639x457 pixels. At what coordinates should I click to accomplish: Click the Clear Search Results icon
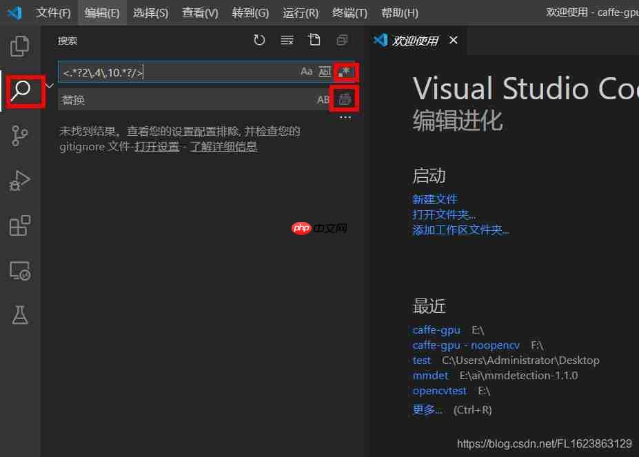pyautogui.click(x=287, y=40)
